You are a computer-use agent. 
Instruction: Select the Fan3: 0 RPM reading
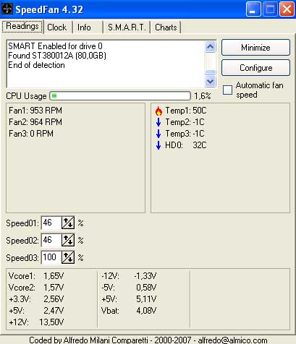tap(31, 134)
